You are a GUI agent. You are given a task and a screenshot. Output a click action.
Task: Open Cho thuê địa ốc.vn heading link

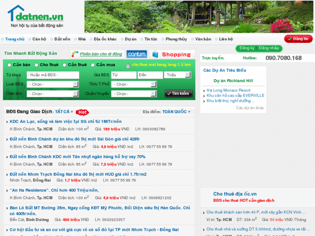[x=235, y=194]
